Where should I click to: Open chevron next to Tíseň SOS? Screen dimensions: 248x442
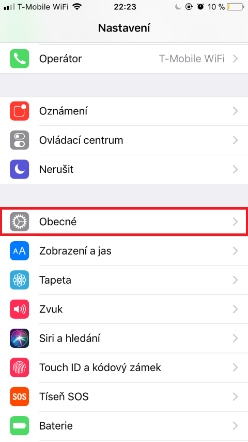(x=236, y=396)
